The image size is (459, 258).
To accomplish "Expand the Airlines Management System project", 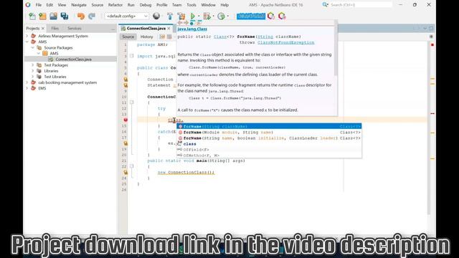I will click(27, 36).
